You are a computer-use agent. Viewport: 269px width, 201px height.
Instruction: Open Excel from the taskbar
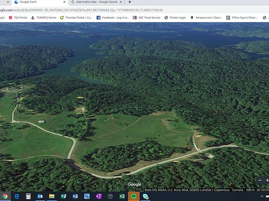pyautogui.click(x=122, y=196)
